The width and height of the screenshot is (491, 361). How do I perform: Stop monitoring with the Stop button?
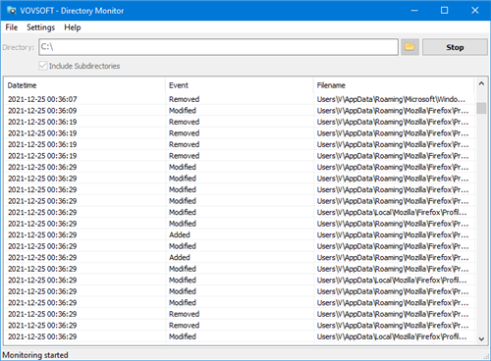point(455,47)
